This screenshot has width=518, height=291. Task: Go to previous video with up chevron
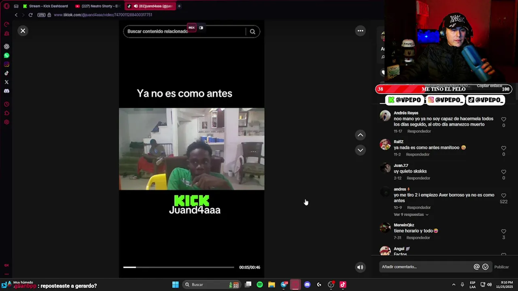[360, 135]
